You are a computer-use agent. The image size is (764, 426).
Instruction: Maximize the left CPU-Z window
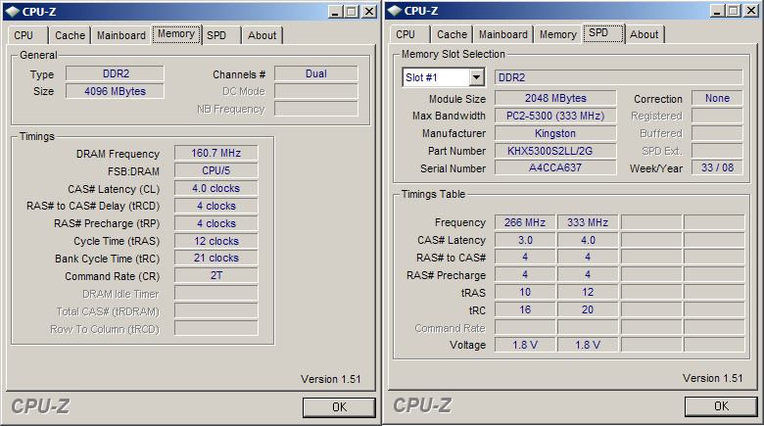tap(352, 11)
